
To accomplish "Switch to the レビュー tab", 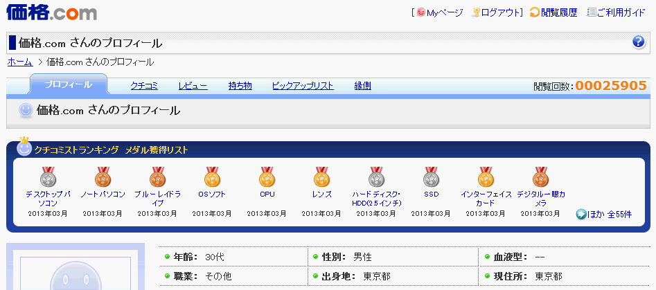I will point(193,86).
